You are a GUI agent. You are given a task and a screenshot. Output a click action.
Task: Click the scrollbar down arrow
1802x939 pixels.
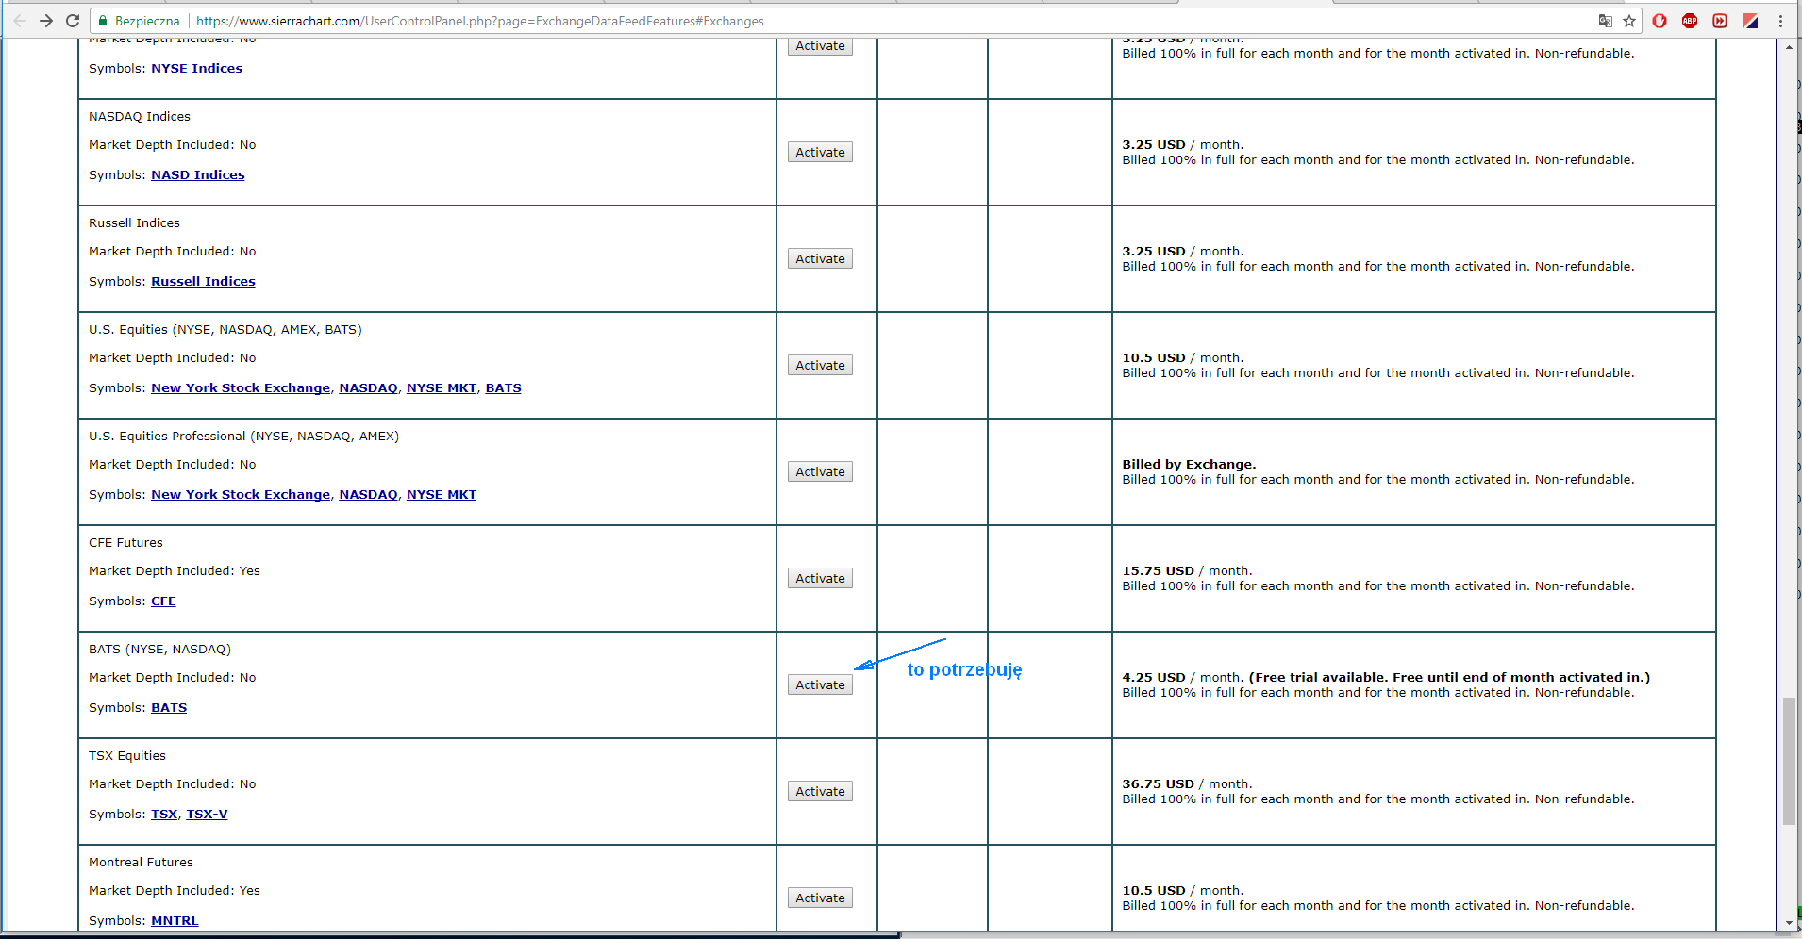[x=1789, y=923]
